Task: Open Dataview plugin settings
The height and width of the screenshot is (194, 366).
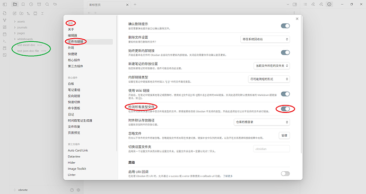Action: [74, 156]
